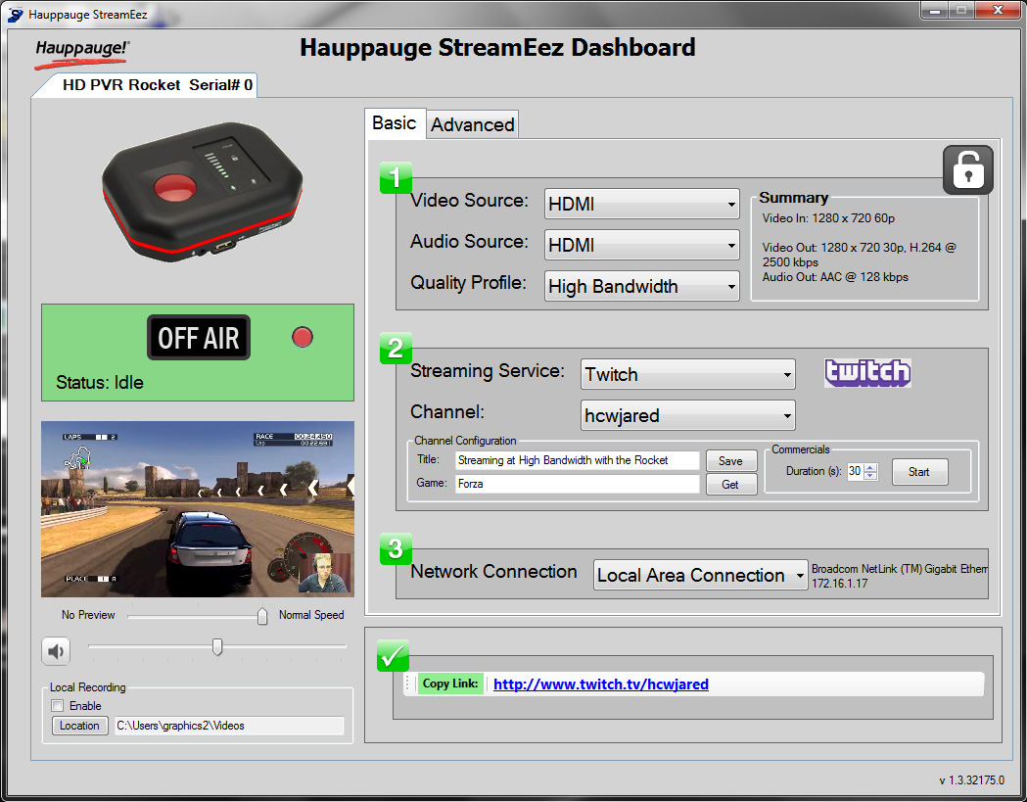The image size is (1027, 802).
Task: Open the Video Source dropdown
Action: [642, 204]
